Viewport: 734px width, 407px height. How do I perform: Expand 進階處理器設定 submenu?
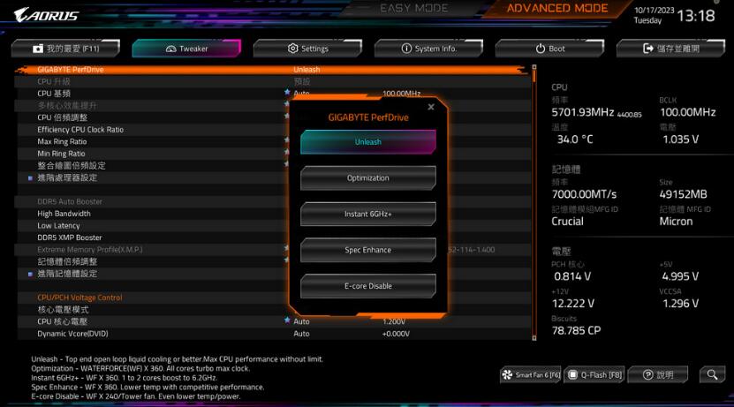[x=67, y=177]
